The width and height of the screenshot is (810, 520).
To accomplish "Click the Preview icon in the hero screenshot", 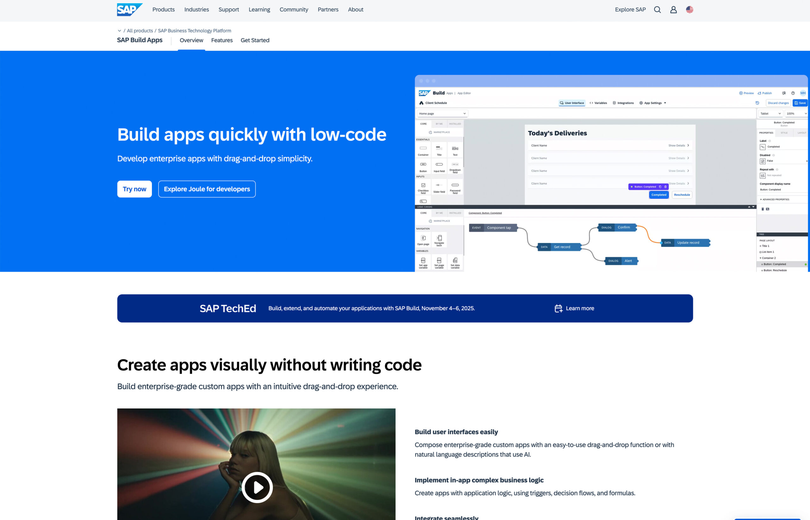I will pos(741,93).
